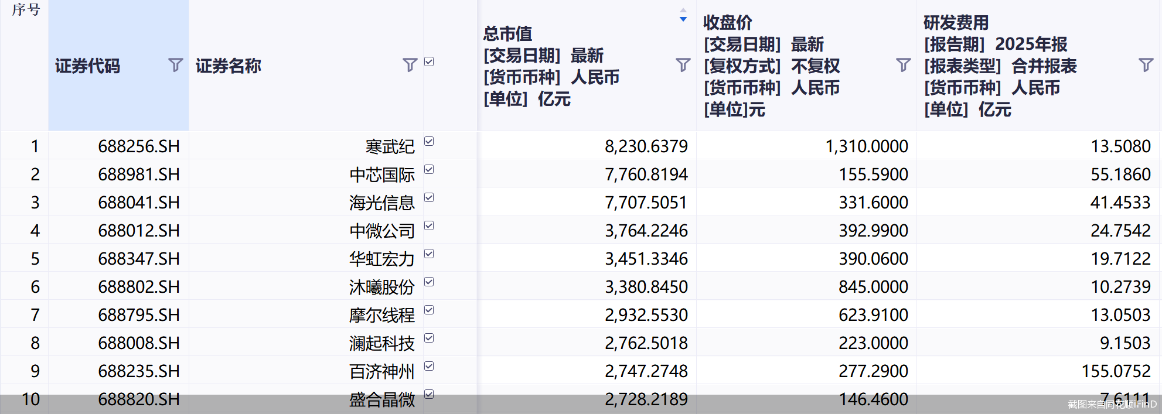1162x414 pixels.
Task: Select stock code 688795.SH
Action: click(x=139, y=315)
